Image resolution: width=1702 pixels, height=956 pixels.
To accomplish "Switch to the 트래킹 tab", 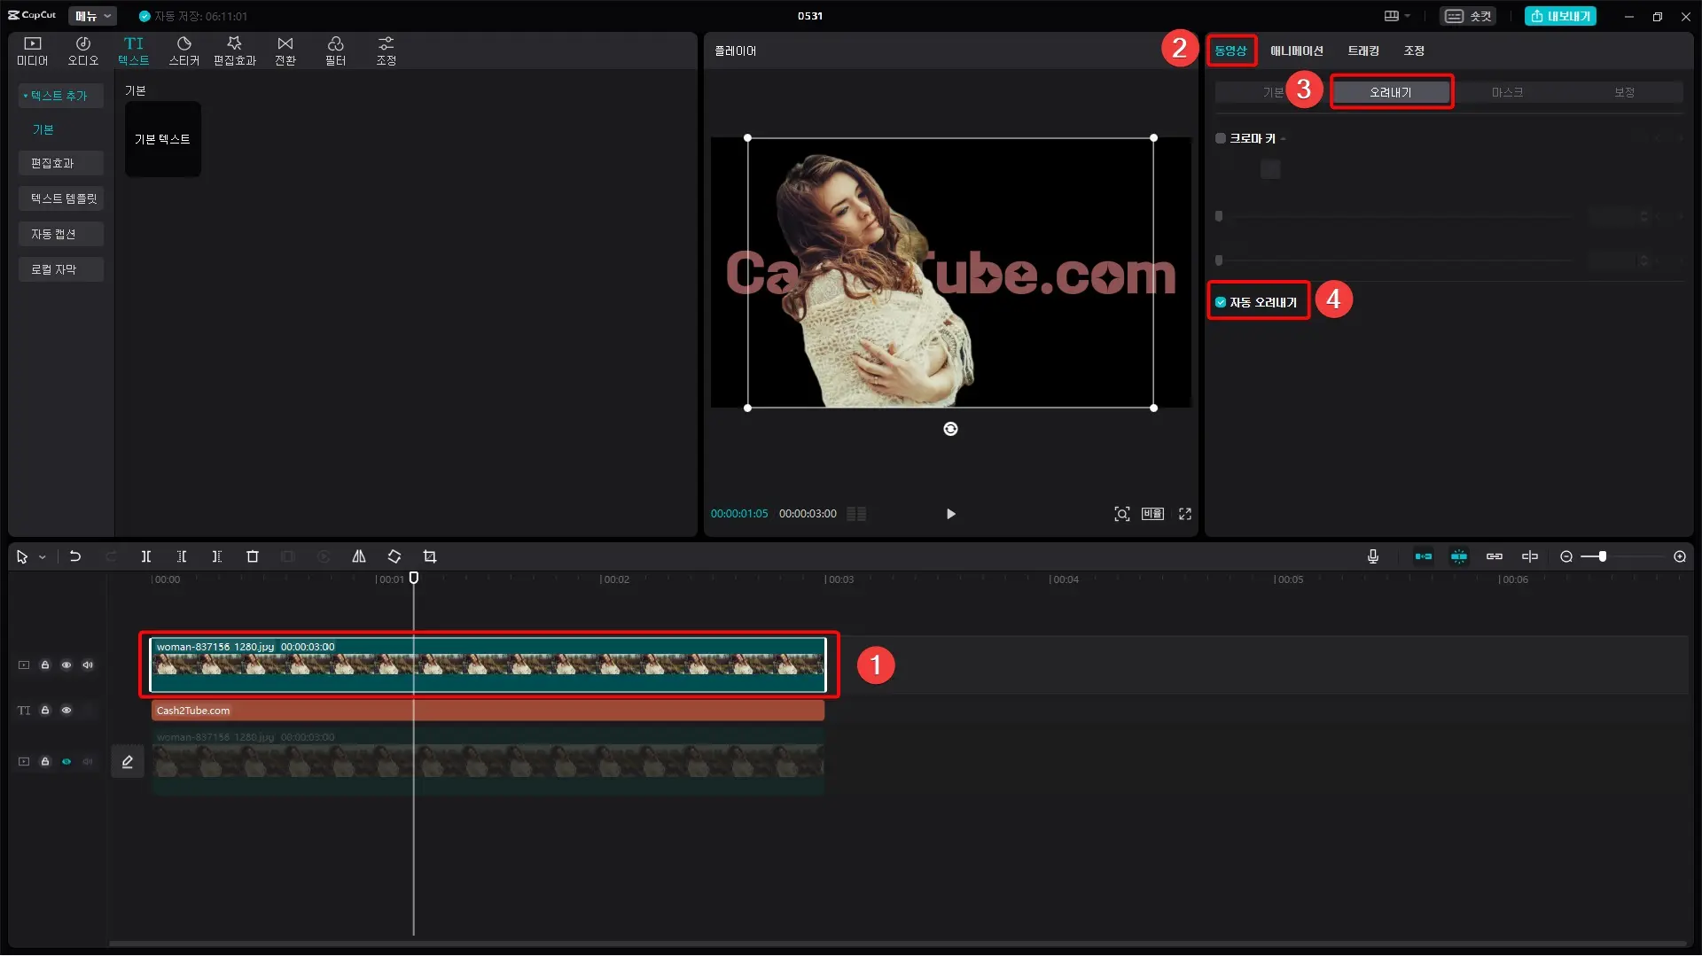I will click(1363, 51).
